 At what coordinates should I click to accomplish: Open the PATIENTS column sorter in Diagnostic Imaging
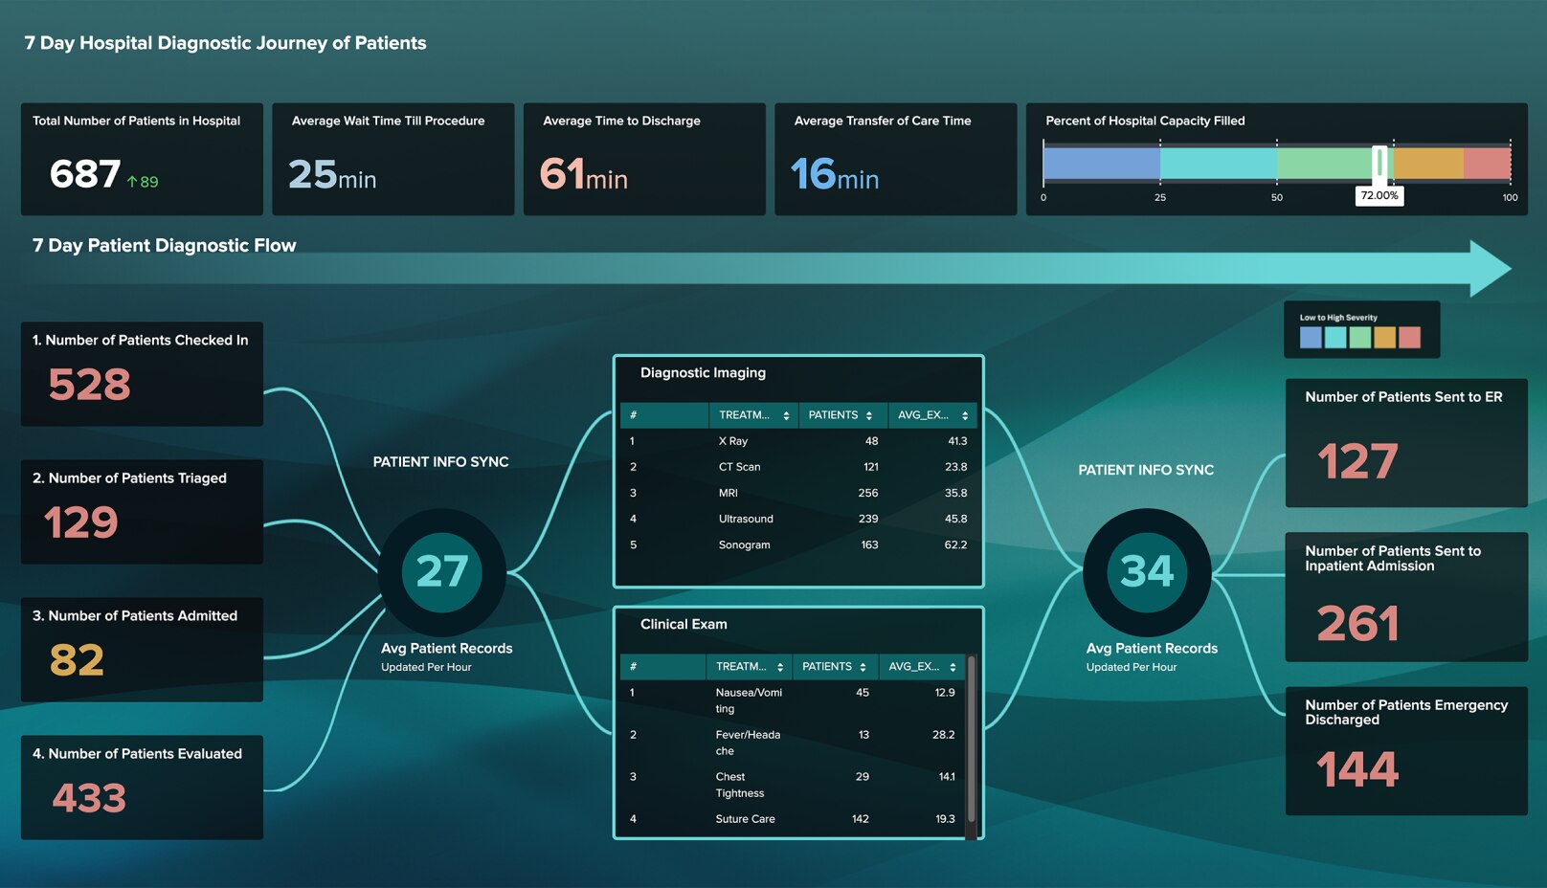(869, 415)
